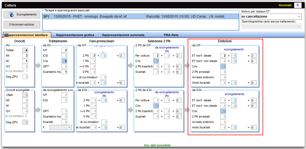
Task: Click the Scongelamento button
Action: pyautogui.click(x=22, y=15)
